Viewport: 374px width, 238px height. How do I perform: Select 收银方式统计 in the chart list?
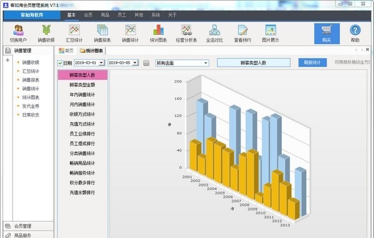[x=82, y=114]
